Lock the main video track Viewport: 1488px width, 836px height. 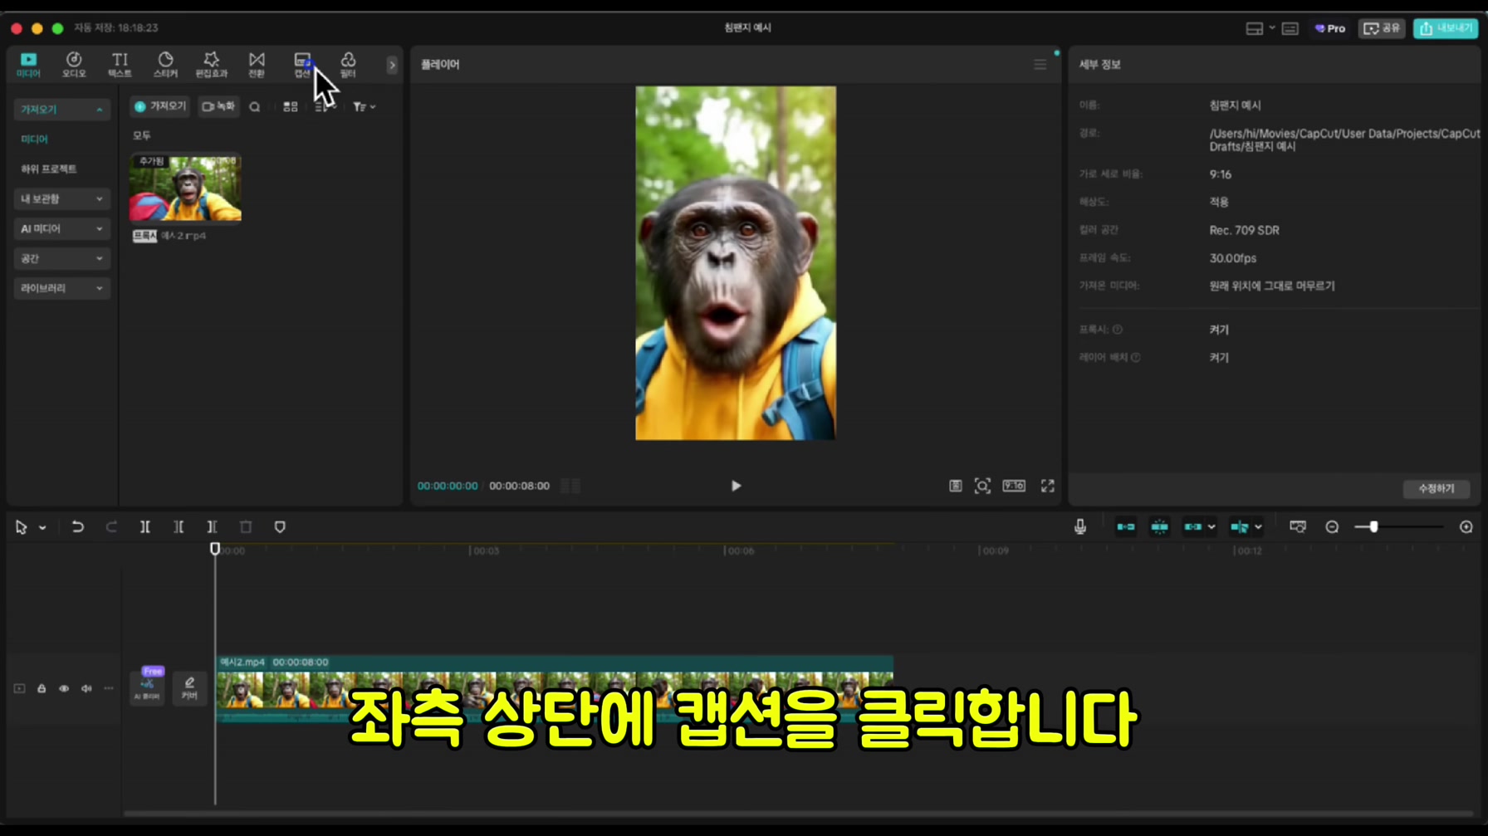click(x=42, y=689)
